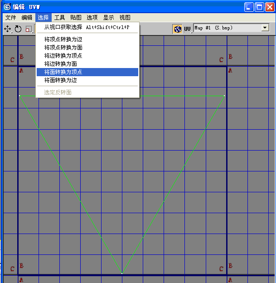Image resolution: width=276 pixels, height=283 pixels.
Task: Open the Map #1 (S.bmp) dropdown
Action: pyautogui.click(x=232, y=28)
